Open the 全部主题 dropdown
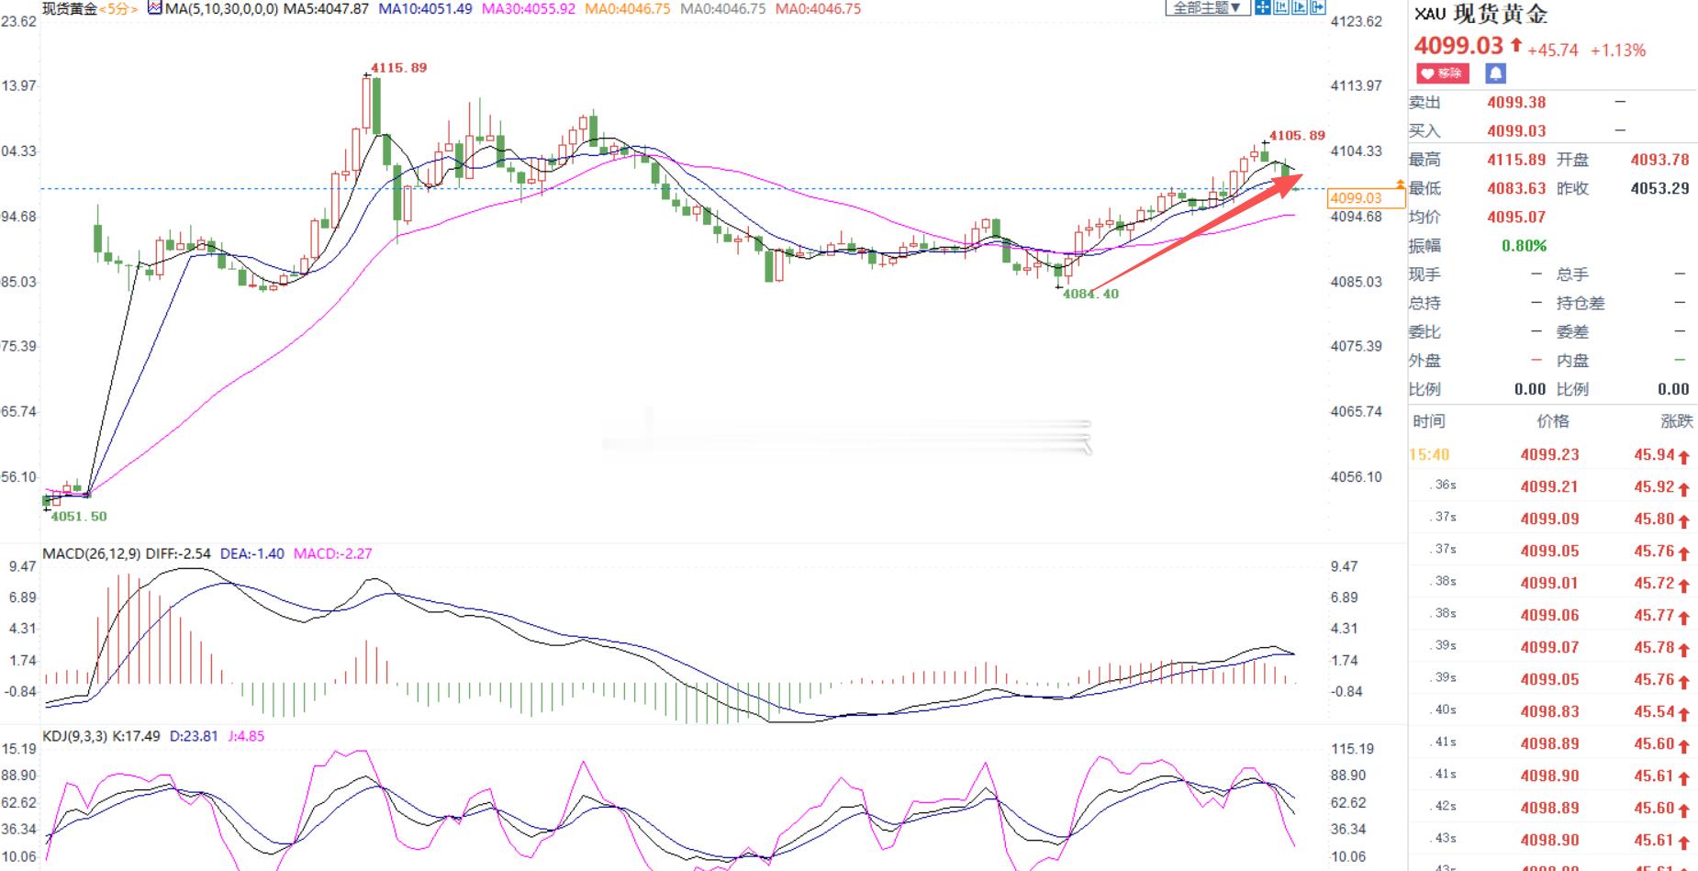 click(x=1208, y=7)
